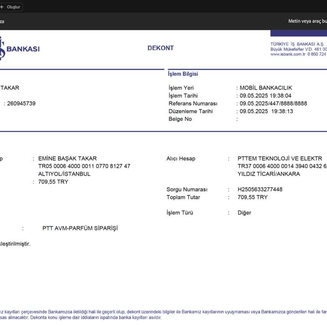
Task: Click the İş Bankası logo
Action: click(20, 49)
